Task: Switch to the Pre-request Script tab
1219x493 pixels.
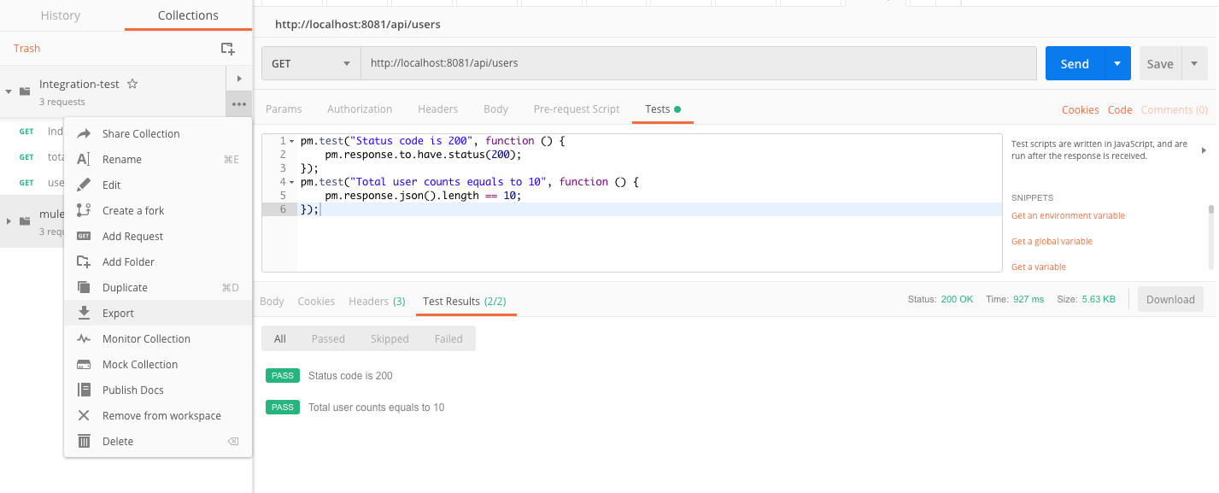Action: point(577,109)
